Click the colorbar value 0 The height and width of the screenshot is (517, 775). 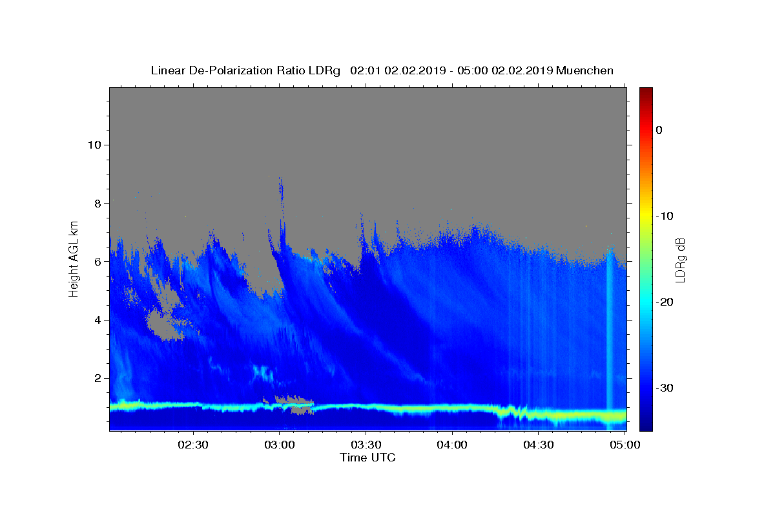[x=659, y=130]
